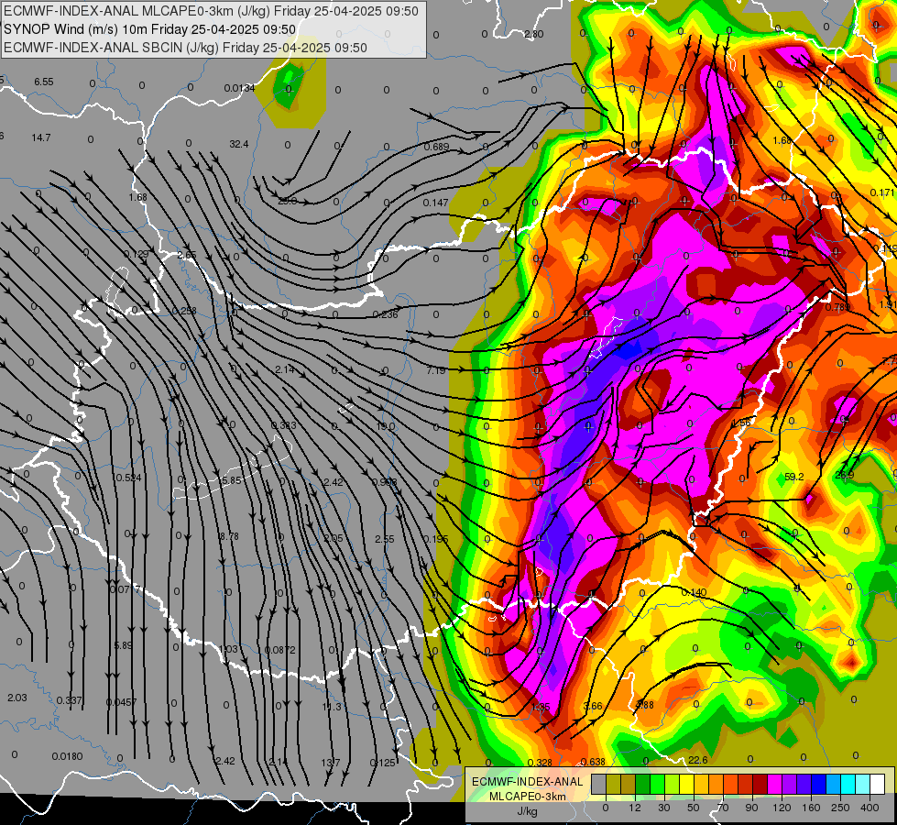Click the map value 0.0180
The width and height of the screenshot is (897, 825).
[67, 756]
